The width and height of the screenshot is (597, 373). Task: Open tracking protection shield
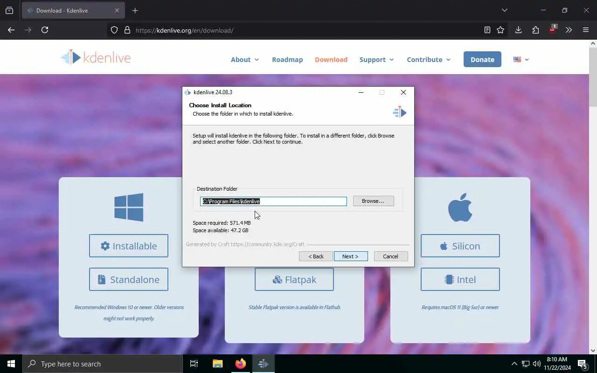(x=114, y=30)
